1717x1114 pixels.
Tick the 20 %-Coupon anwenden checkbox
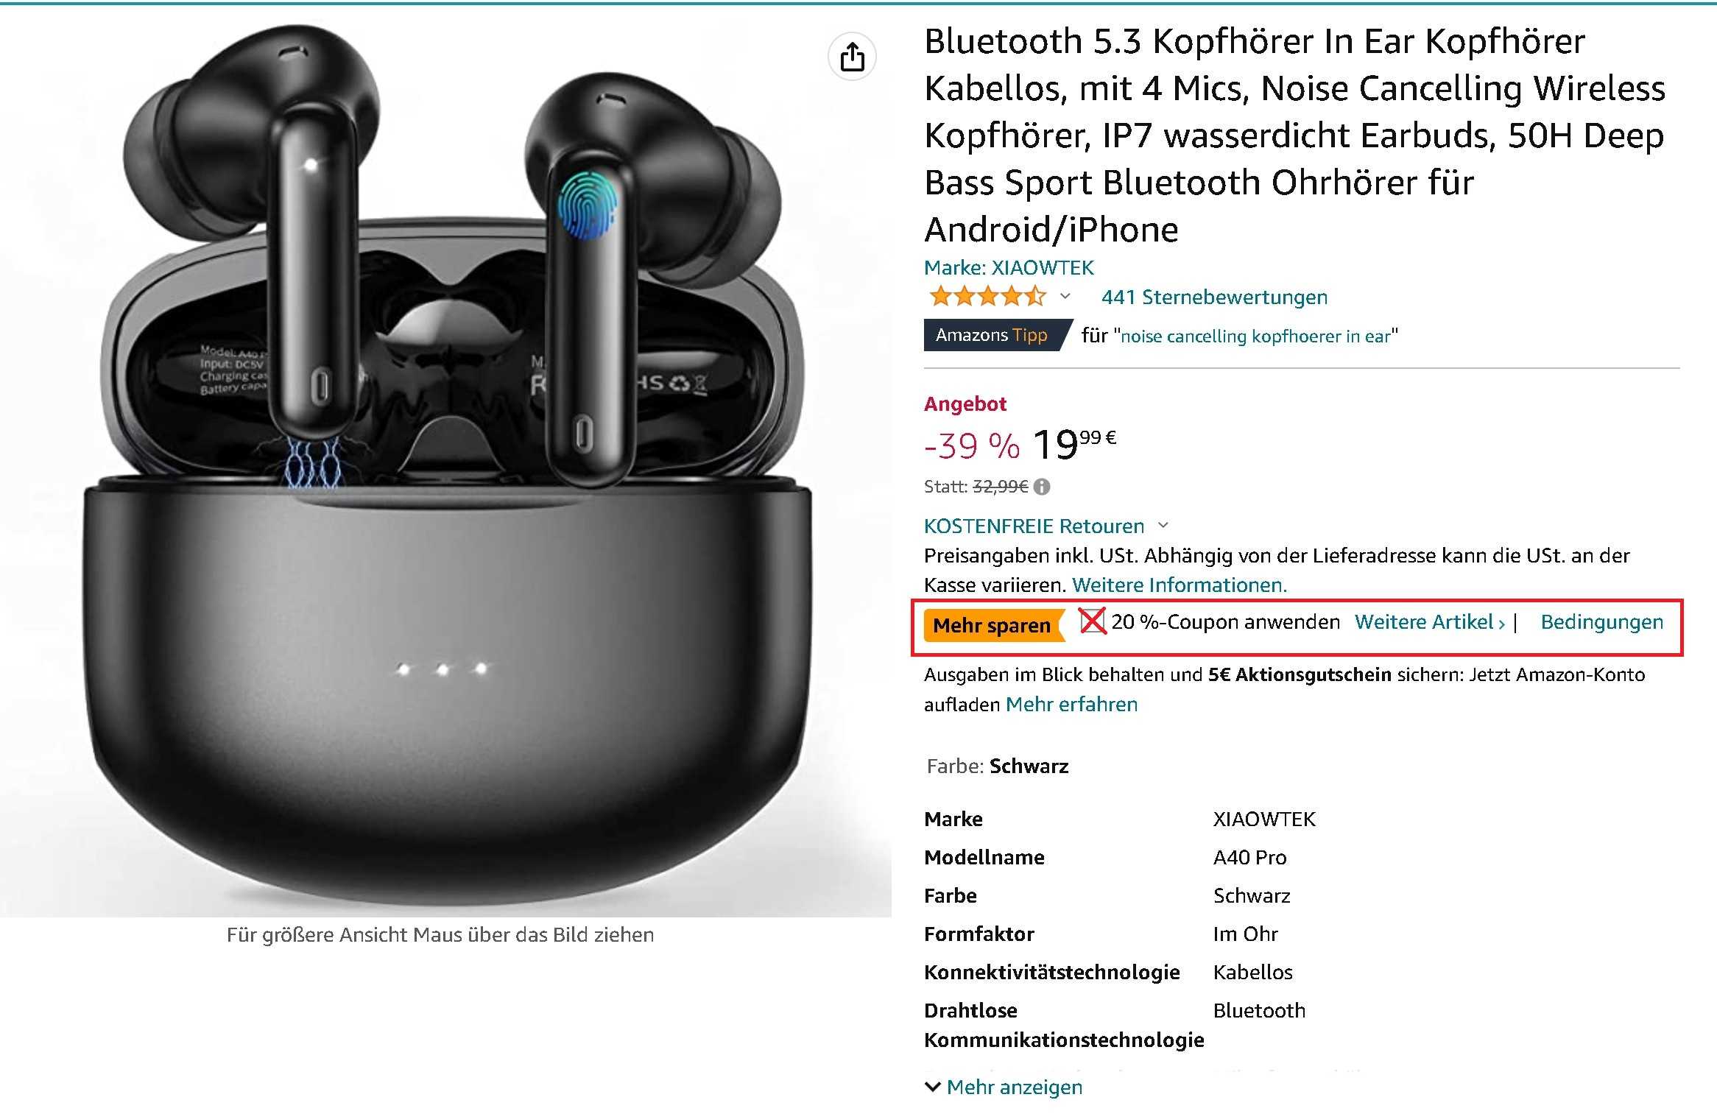(x=1092, y=621)
